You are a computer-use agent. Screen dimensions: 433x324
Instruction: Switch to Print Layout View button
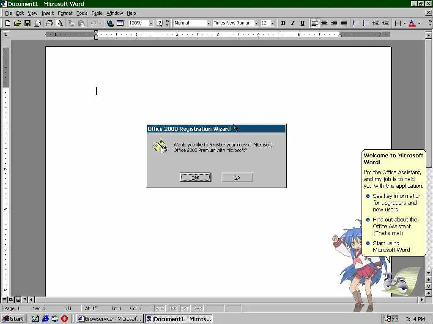18,300
